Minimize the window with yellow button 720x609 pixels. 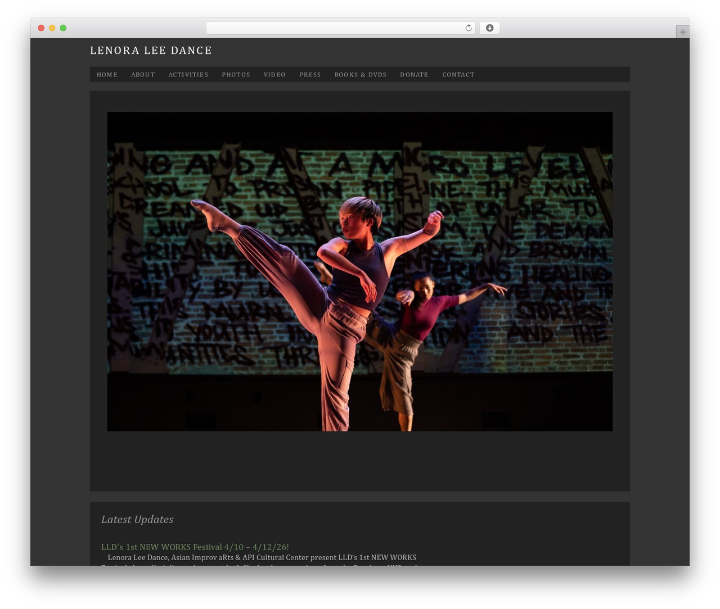pyautogui.click(x=52, y=28)
